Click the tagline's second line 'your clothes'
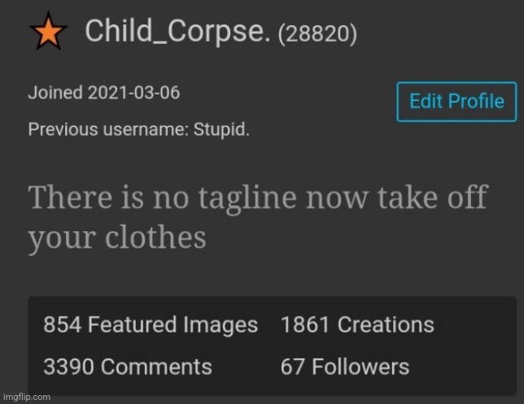 coord(116,237)
